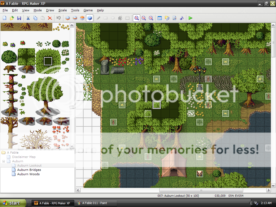Open the Database editor icon
Viewport: 276px width, 207px height.
pyautogui.click(x=160, y=18)
